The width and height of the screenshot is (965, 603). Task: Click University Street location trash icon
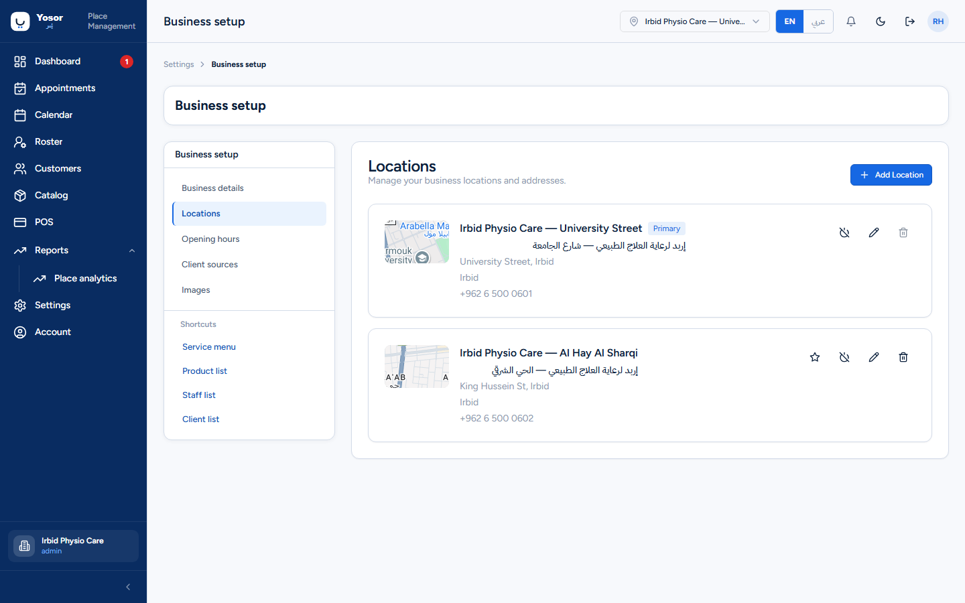pos(903,232)
